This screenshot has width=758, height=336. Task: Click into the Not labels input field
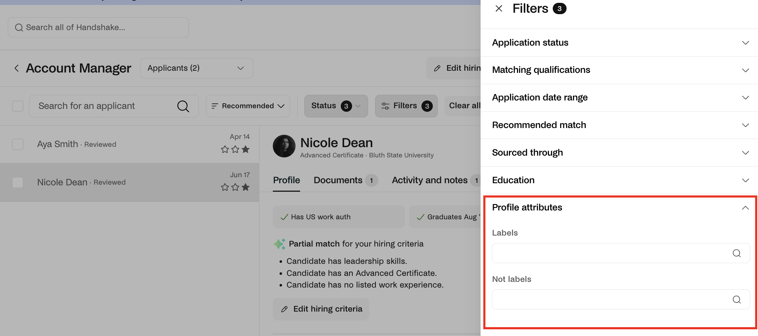tap(621, 300)
